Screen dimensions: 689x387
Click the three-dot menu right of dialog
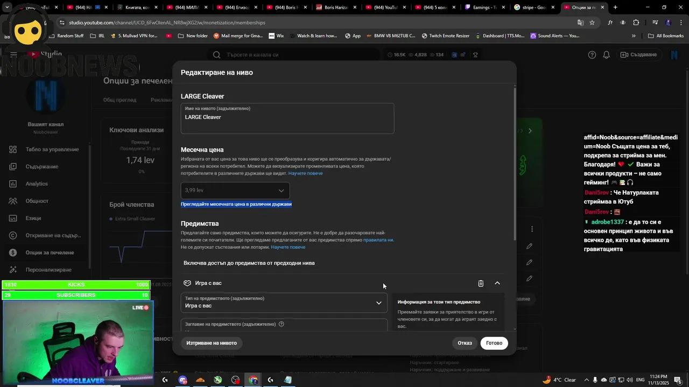[532, 229]
